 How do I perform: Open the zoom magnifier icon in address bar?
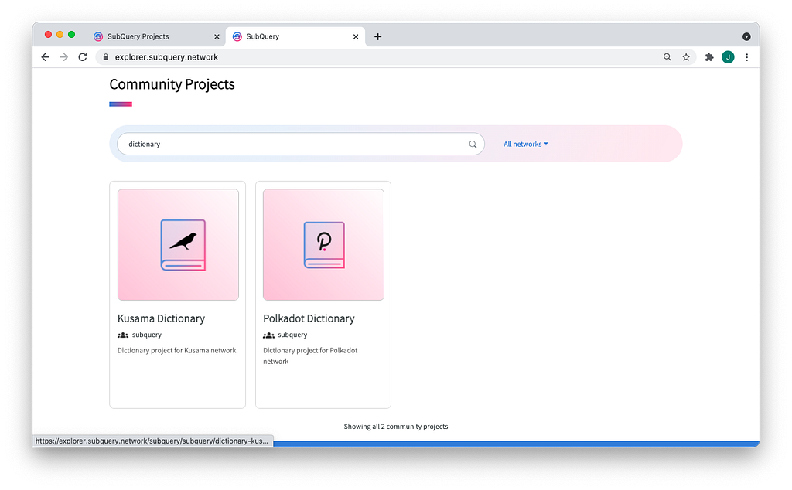click(x=667, y=57)
